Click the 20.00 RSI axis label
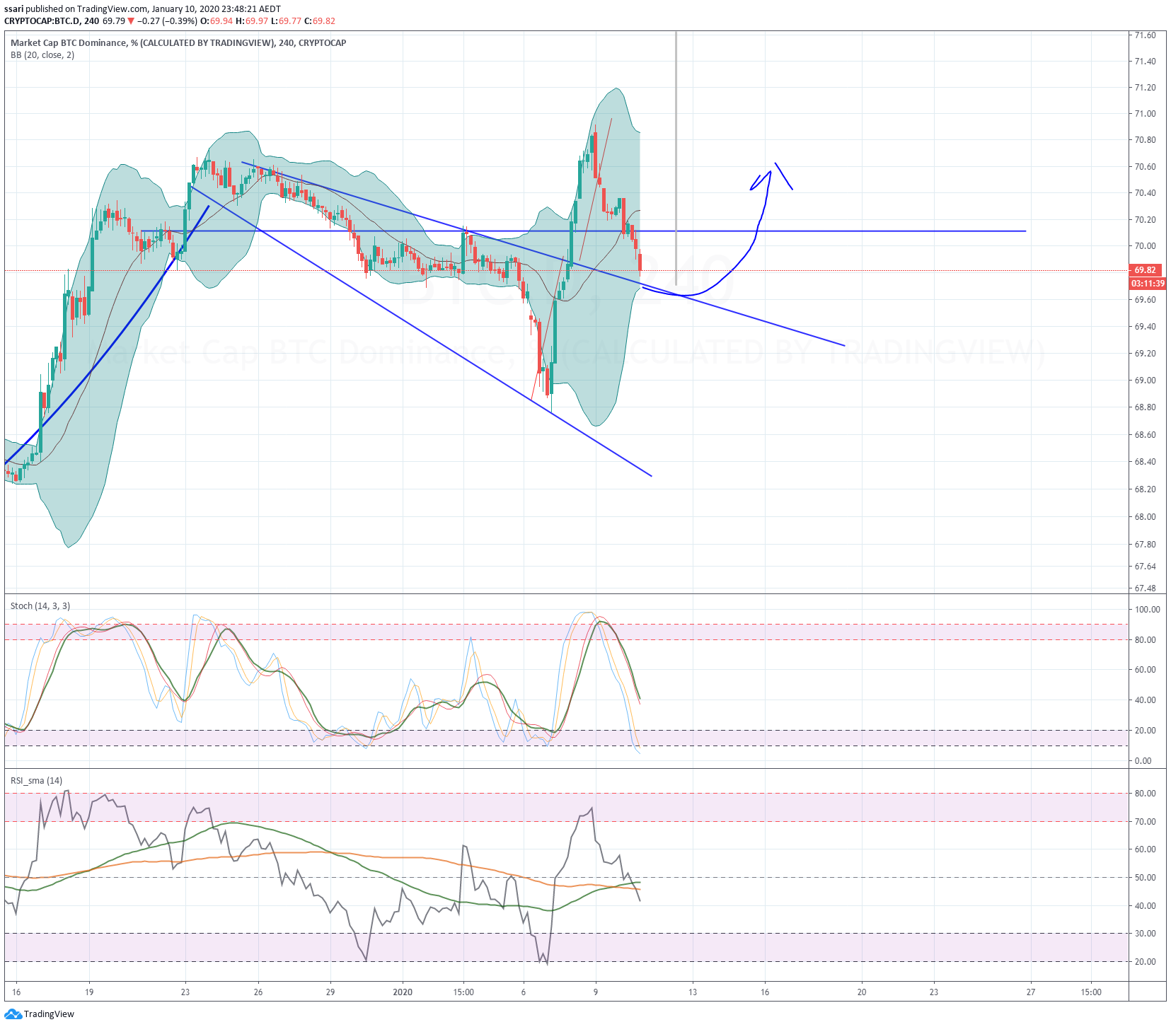The height and width of the screenshot is (1027, 1171). coord(1146,962)
